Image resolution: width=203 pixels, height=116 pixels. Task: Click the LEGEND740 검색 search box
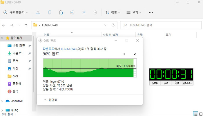(161, 25)
